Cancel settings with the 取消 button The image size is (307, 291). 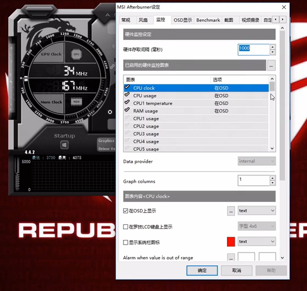[236, 270]
